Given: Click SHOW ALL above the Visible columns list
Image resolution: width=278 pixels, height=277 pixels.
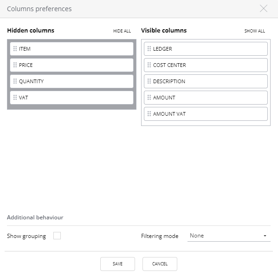Looking at the screenshot, I should 255,31.
